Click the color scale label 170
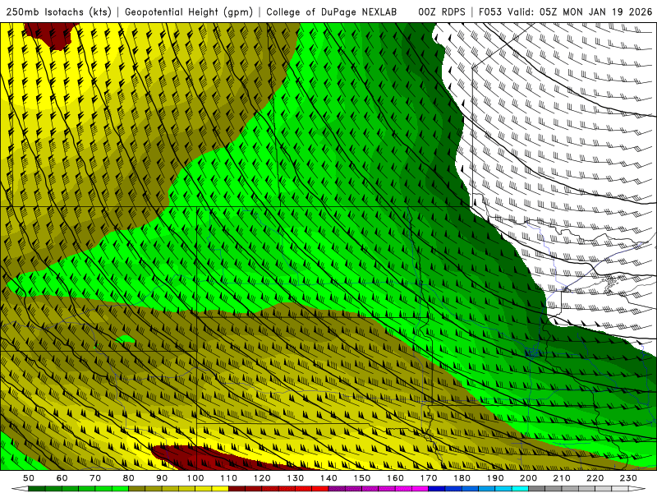 click(x=429, y=478)
